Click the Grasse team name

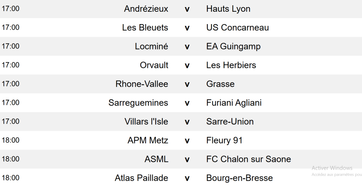220,84
